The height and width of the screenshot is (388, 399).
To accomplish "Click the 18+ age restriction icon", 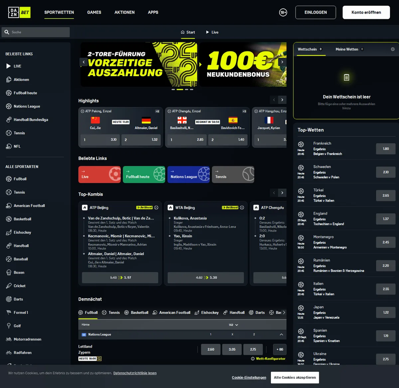I will (x=283, y=12).
